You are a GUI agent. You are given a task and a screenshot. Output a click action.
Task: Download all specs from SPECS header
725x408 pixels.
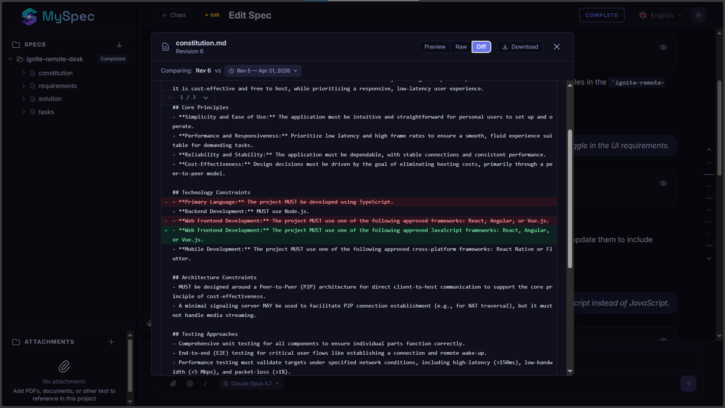pos(119,45)
